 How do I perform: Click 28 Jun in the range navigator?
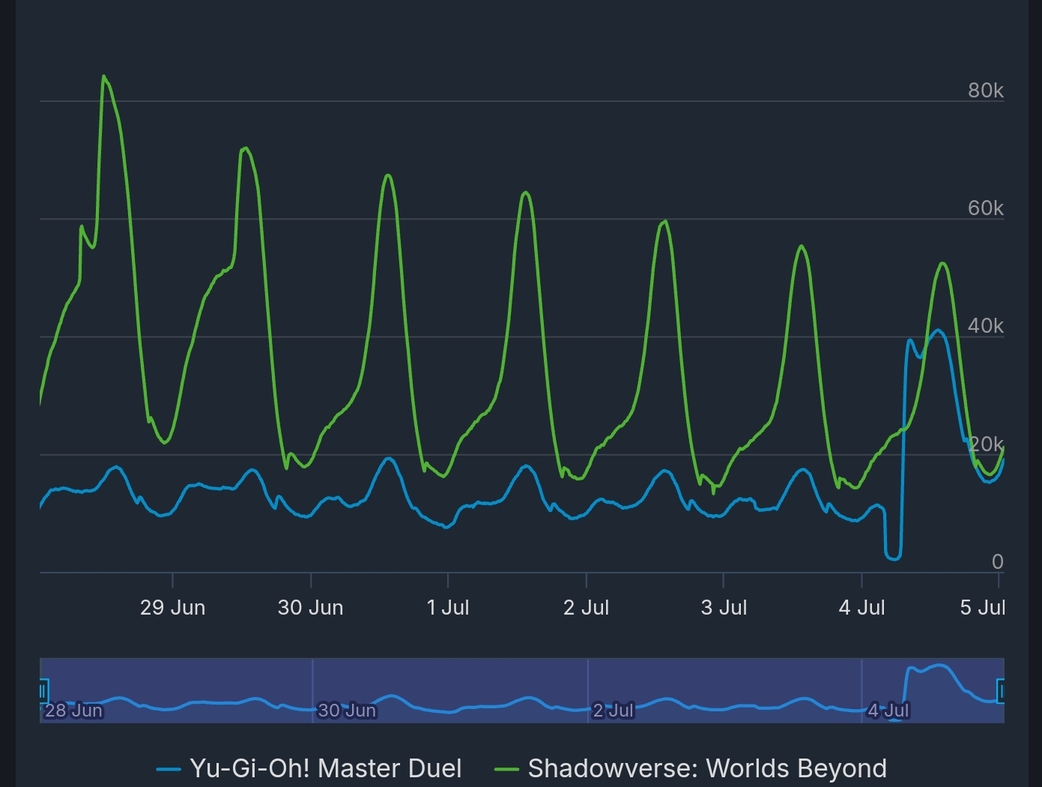click(73, 711)
